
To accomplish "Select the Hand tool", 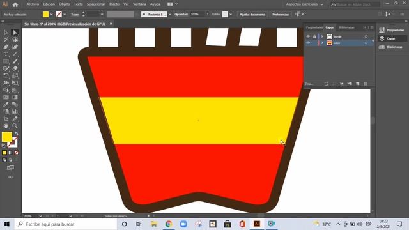I will [x=6, y=126].
